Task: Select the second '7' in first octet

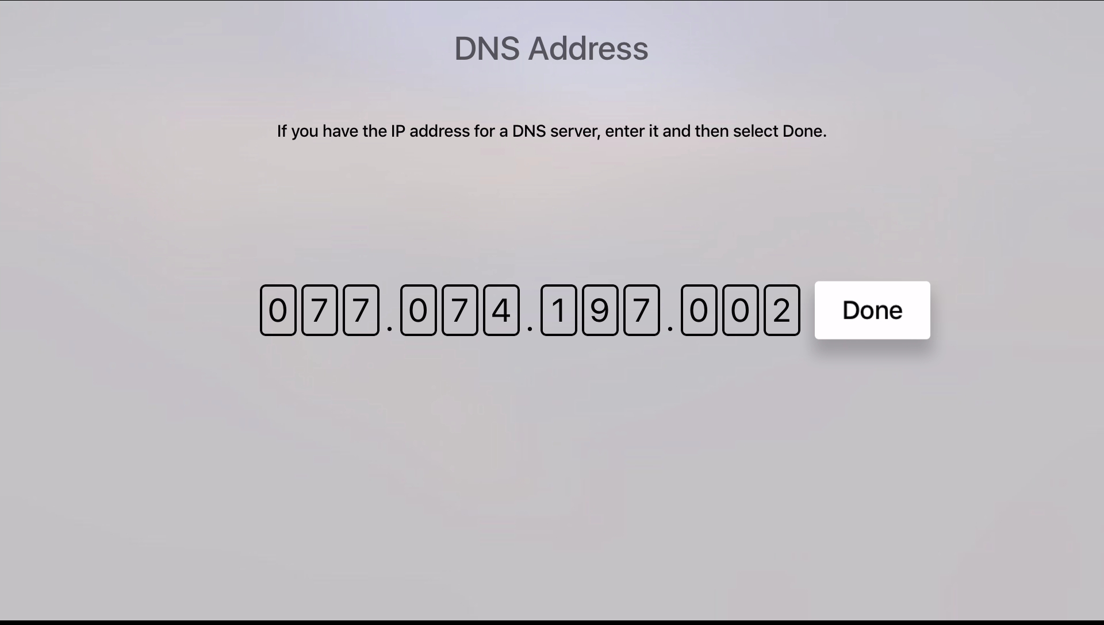Action: [360, 309]
